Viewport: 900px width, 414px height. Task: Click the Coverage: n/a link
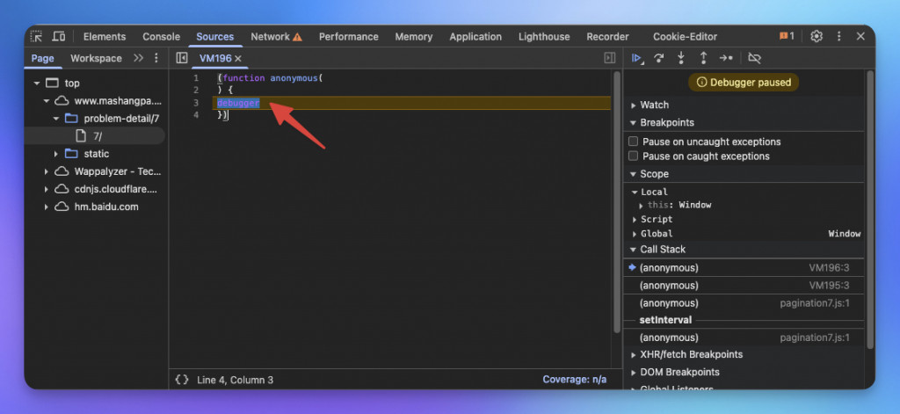point(574,380)
